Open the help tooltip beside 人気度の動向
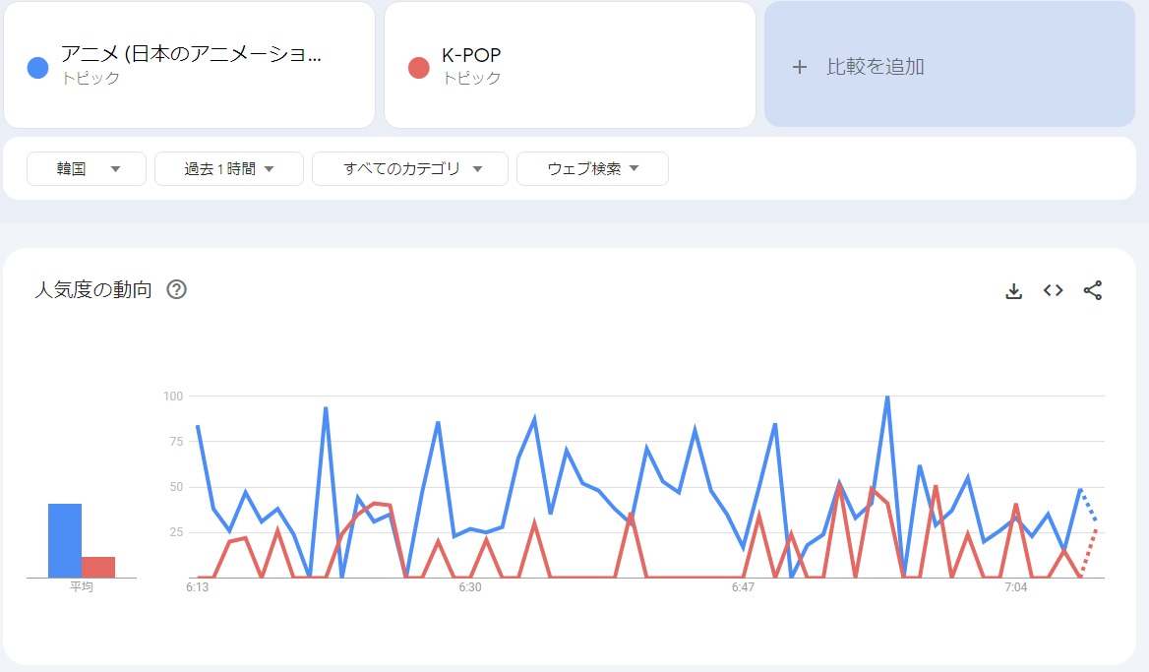Viewport: 1149px width, 672px height. (177, 289)
